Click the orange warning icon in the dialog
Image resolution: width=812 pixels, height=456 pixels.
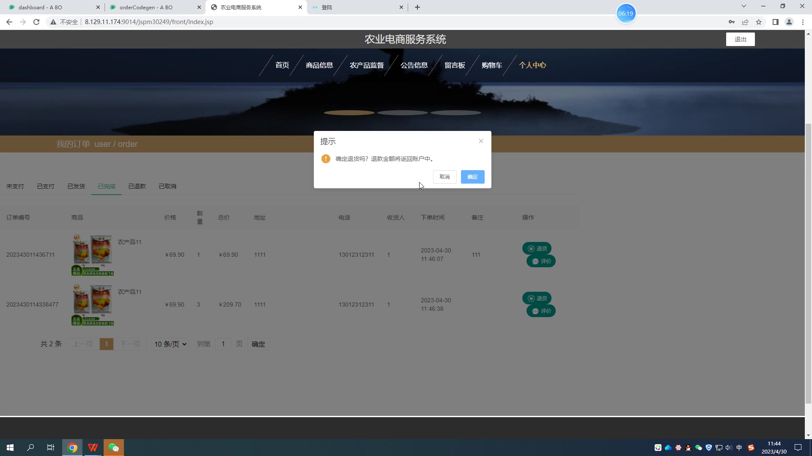pos(326,159)
